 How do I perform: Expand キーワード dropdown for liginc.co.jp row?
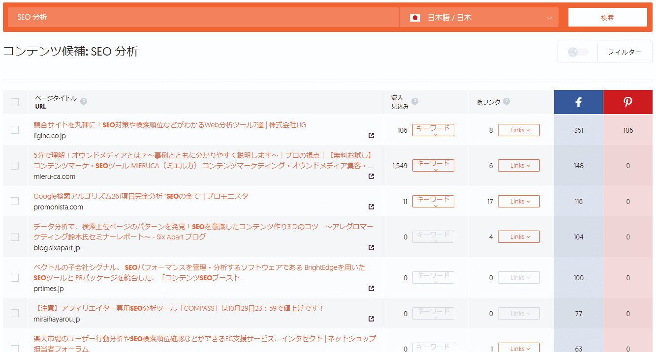(x=433, y=130)
